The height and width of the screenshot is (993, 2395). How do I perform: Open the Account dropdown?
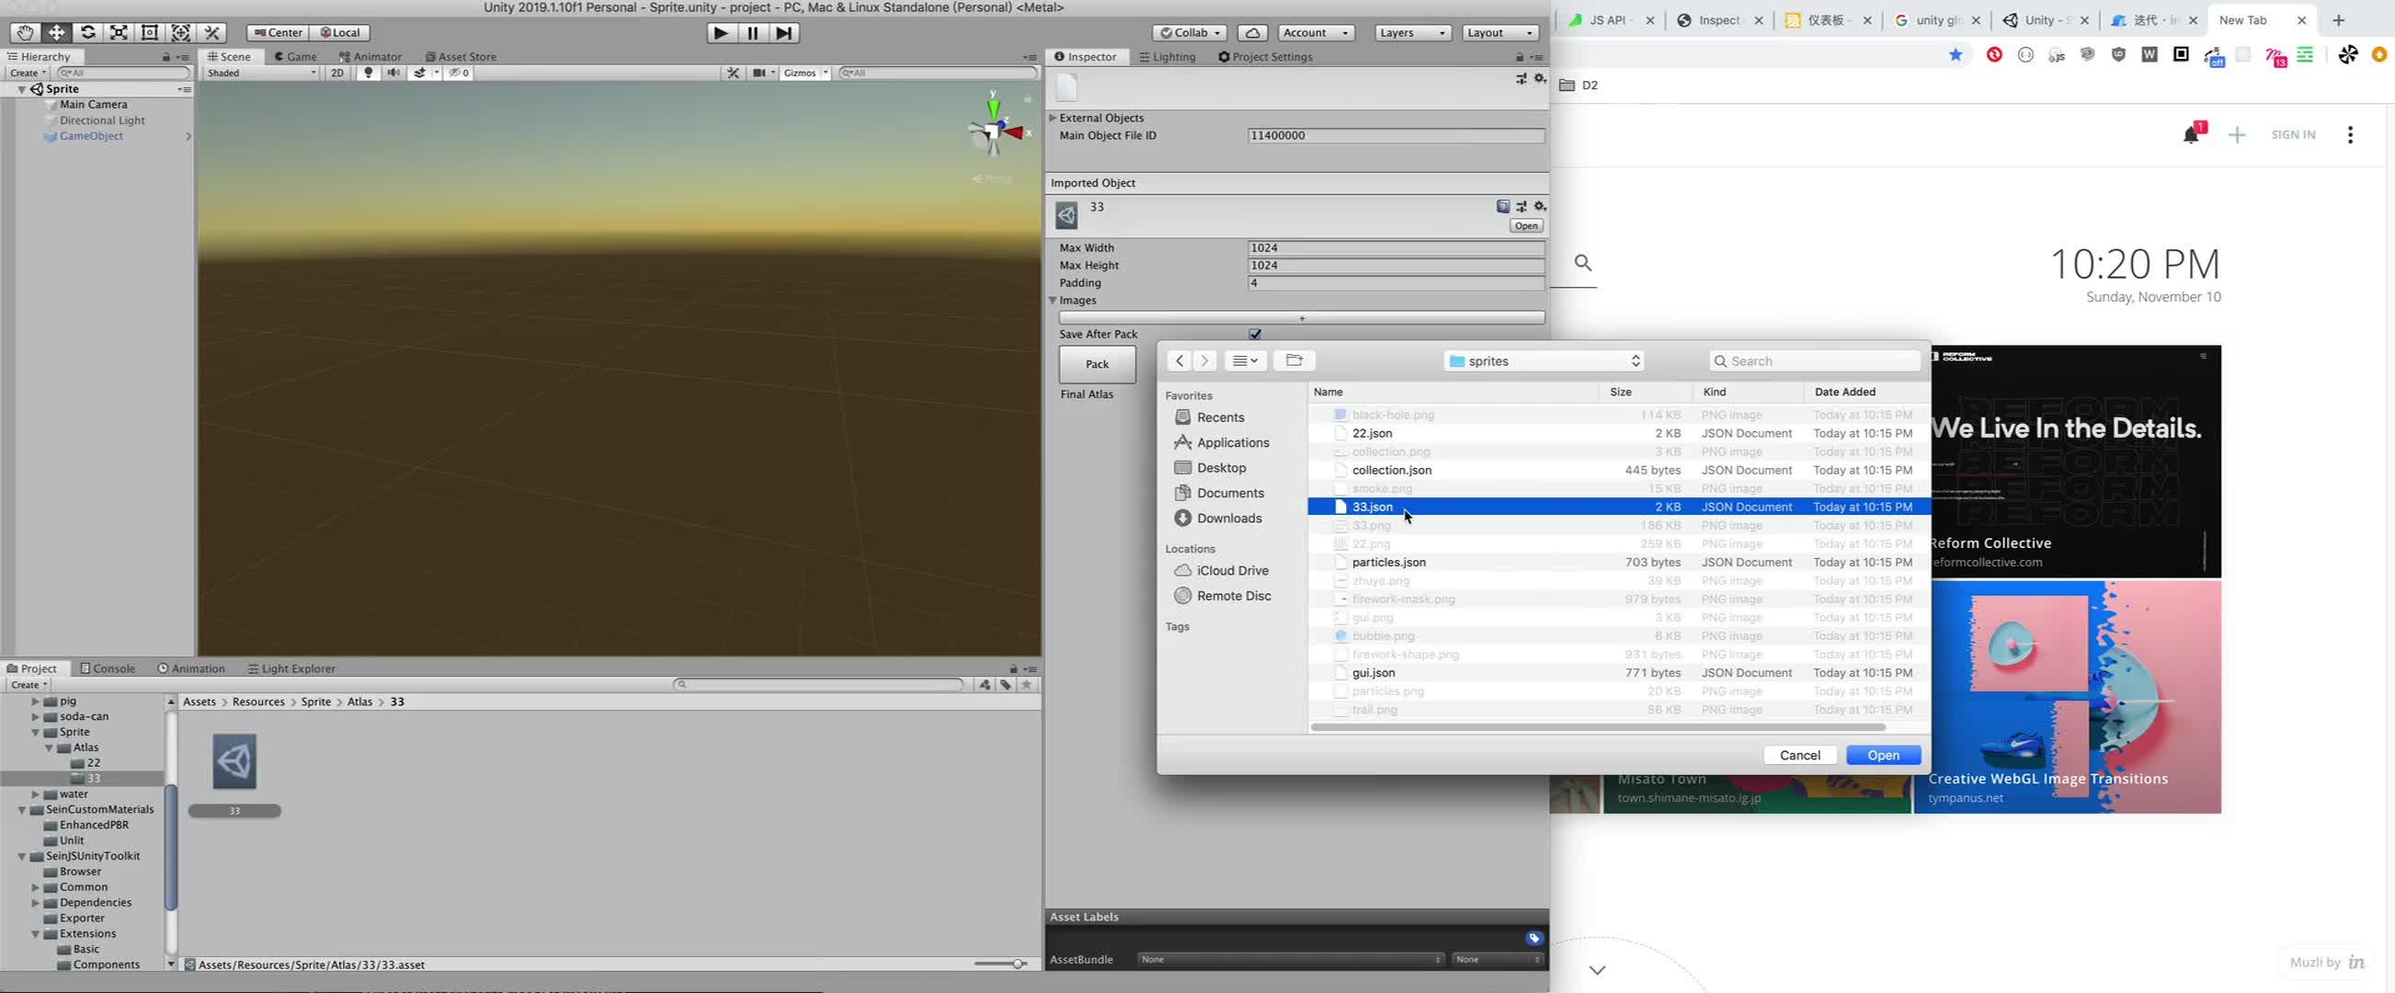tap(1316, 32)
